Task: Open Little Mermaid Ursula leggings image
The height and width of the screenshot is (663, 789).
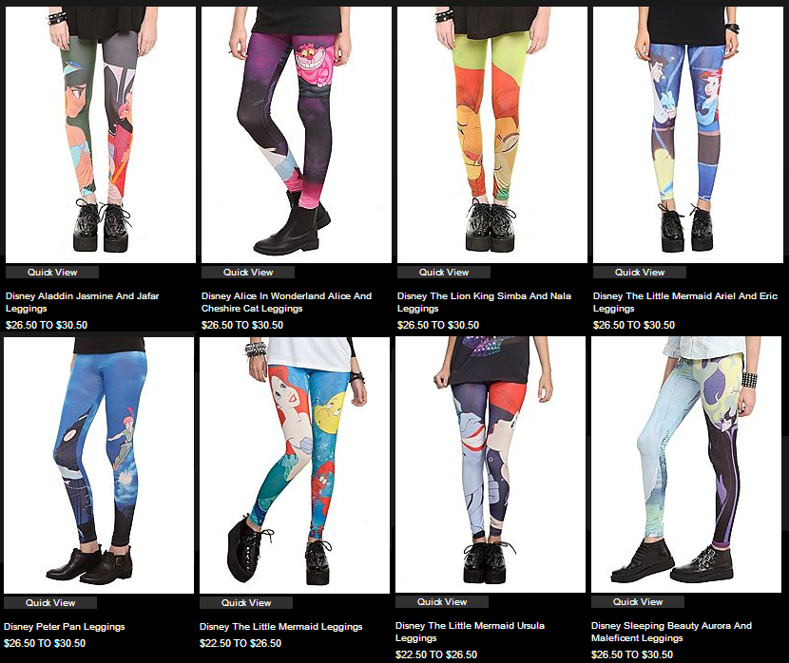Action: tap(491, 464)
